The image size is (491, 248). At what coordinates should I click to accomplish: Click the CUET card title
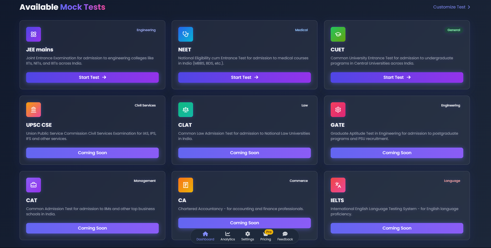[337, 50]
